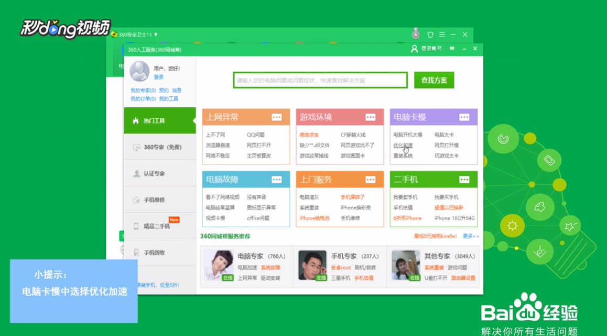Click the user avatar picture
Viewport: 607px width, 336px height.
139,71
